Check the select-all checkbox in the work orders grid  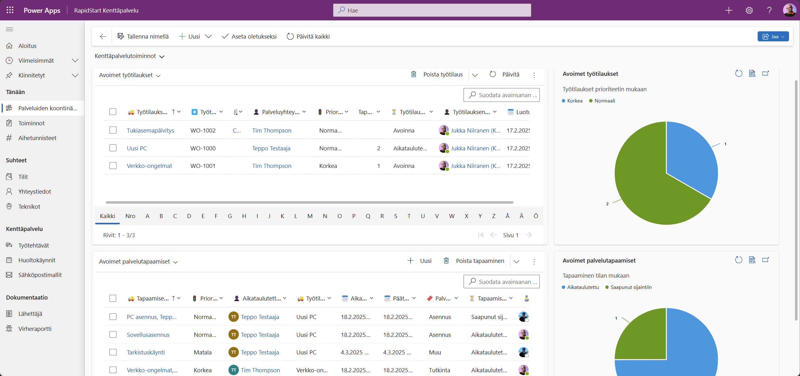coord(113,112)
